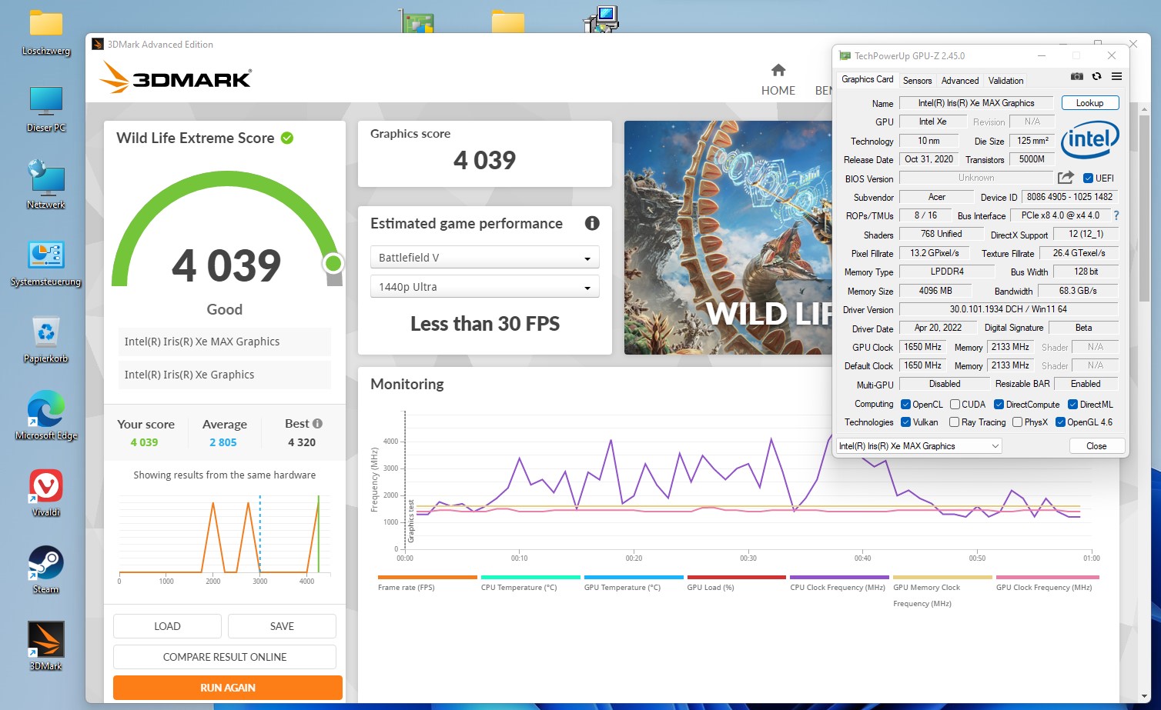Click the Intel logo in GPU-Z

(1089, 140)
